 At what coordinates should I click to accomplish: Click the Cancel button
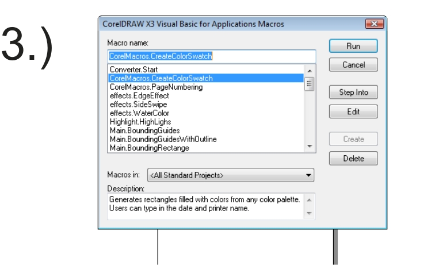click(353, 65)
